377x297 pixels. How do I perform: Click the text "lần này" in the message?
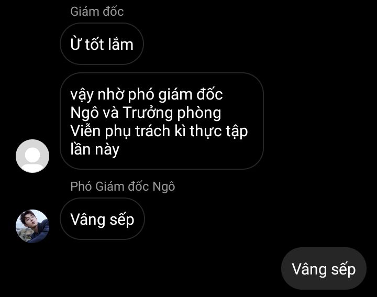pyautogui.click(x=95, y=149)
